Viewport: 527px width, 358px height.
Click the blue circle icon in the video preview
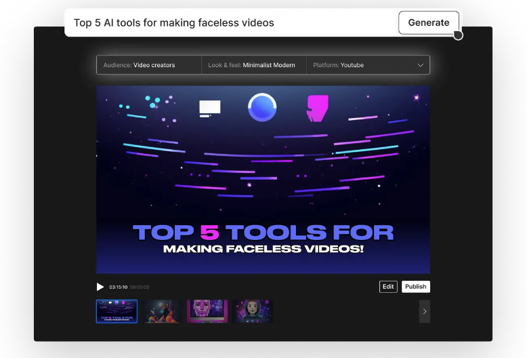[262, 107]
